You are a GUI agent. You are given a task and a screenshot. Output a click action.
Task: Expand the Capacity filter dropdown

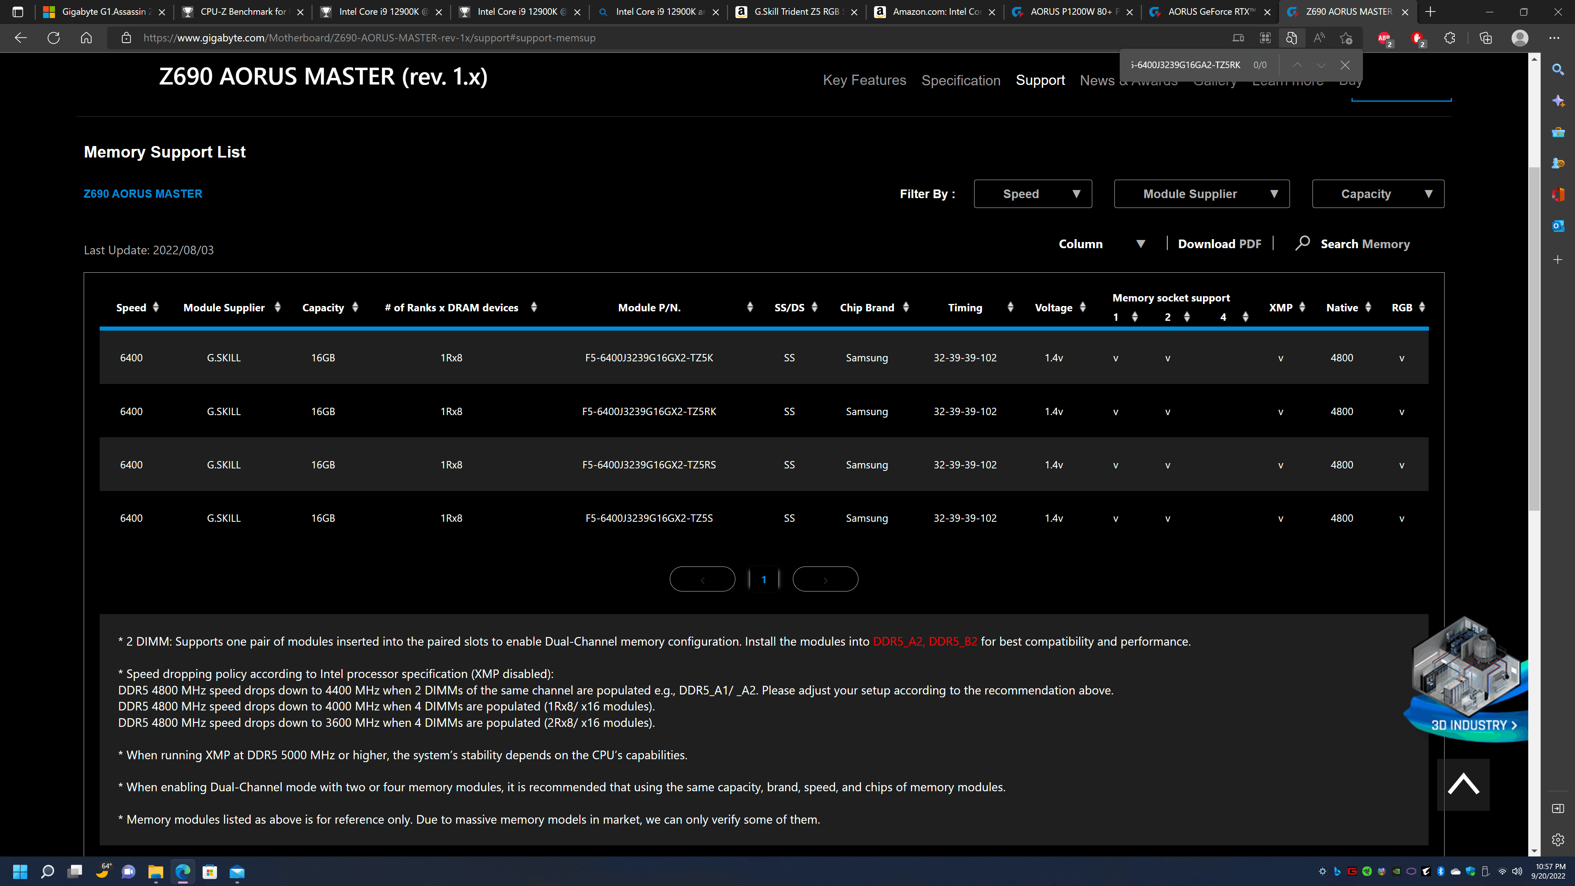pos(1378,194)
